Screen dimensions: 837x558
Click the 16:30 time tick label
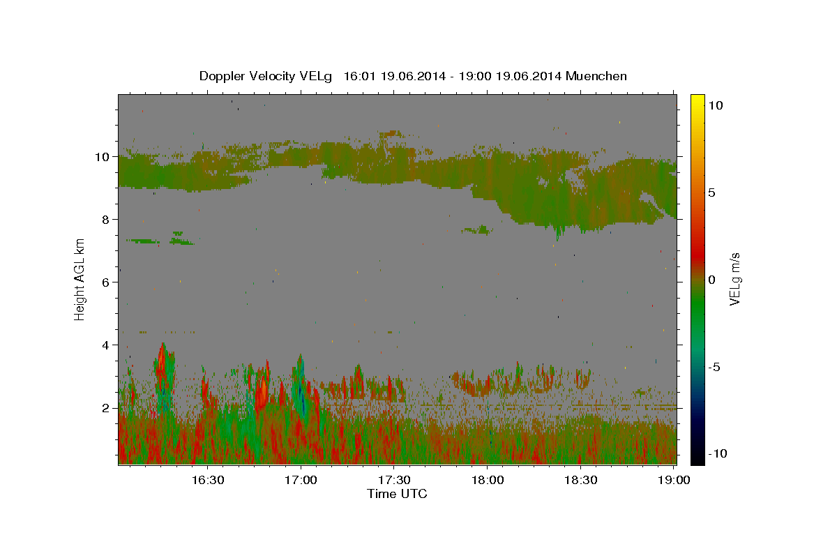[207, 480]
